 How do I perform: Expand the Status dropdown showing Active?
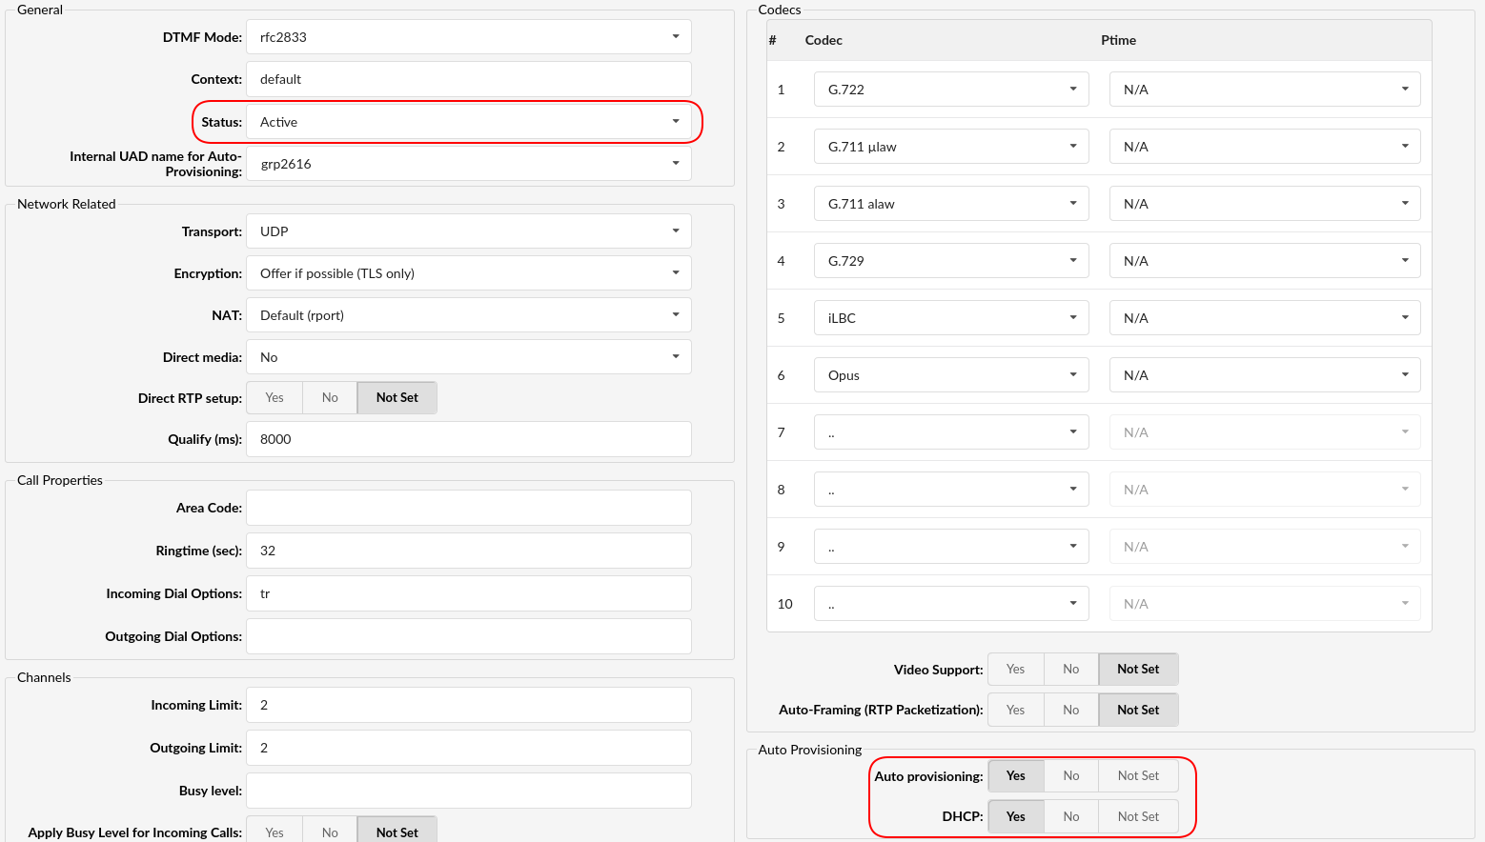click(x=468, y=122)
